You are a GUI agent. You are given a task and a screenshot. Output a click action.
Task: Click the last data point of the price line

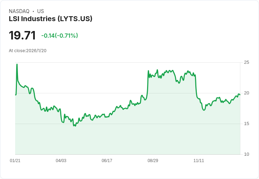240,94
